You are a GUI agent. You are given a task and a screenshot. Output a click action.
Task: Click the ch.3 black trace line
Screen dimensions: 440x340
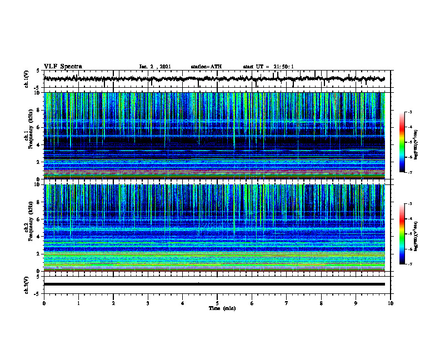[x=214, y=284]
